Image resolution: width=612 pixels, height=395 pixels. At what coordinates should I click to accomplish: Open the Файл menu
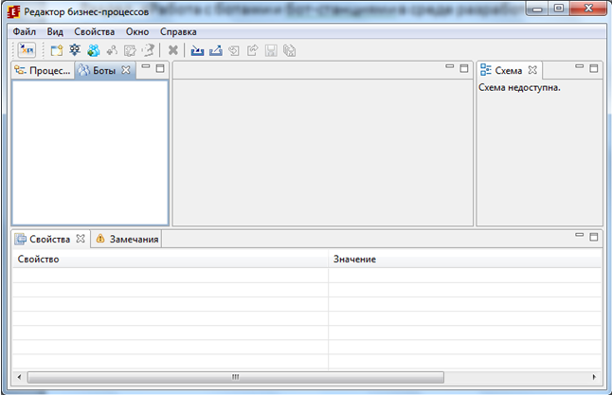pyautogui.click(x=24, y=31)
